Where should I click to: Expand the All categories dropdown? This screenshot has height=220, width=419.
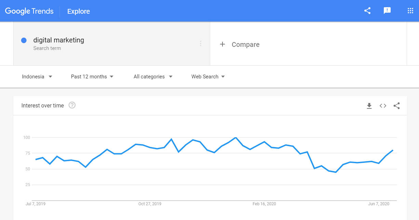[x=153, y=77]
